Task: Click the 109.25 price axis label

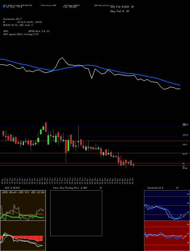Action: click(x=185, y=135)
